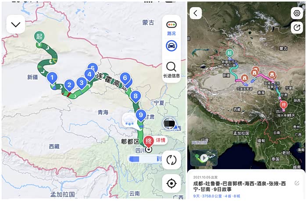307x201 pixels.
Task: Click the 终 end marker on satellite map
Action: click(x=283, y=106)
